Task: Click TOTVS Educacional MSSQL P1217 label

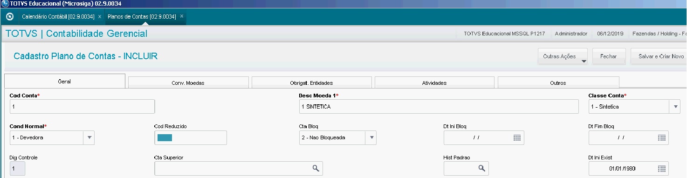Action: pos(504,34)
